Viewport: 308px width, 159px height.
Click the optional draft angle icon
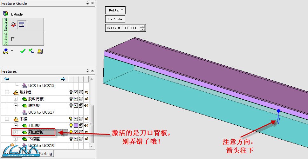tap(13, 39)
